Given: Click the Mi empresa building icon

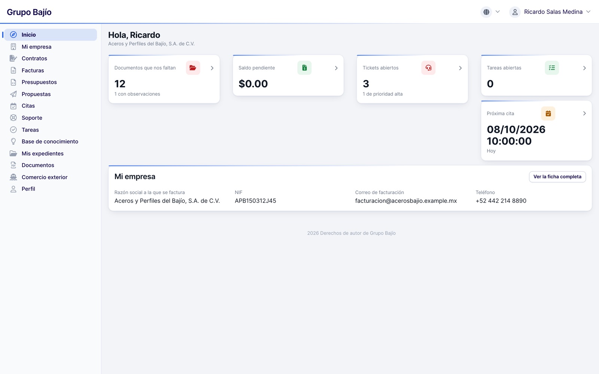Looking at the screenshot, I should pyautogui.click(x=13, y=47).
